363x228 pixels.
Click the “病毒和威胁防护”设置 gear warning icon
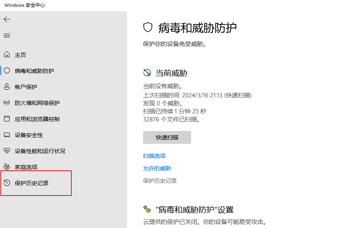pos(147,209)
